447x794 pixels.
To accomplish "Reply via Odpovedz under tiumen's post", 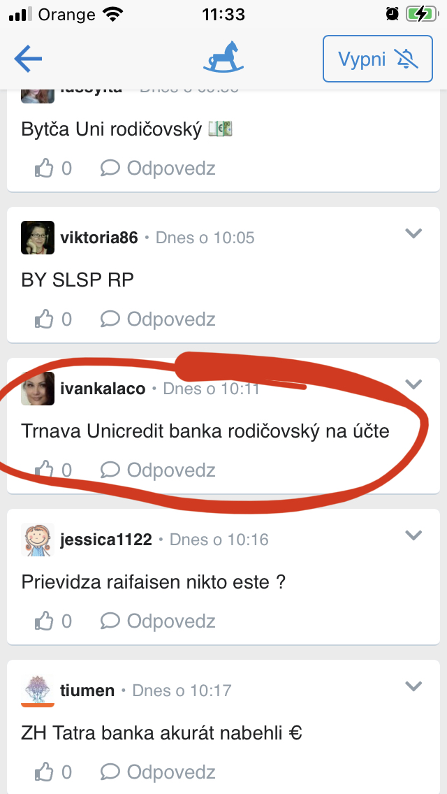I will [158, 771].
